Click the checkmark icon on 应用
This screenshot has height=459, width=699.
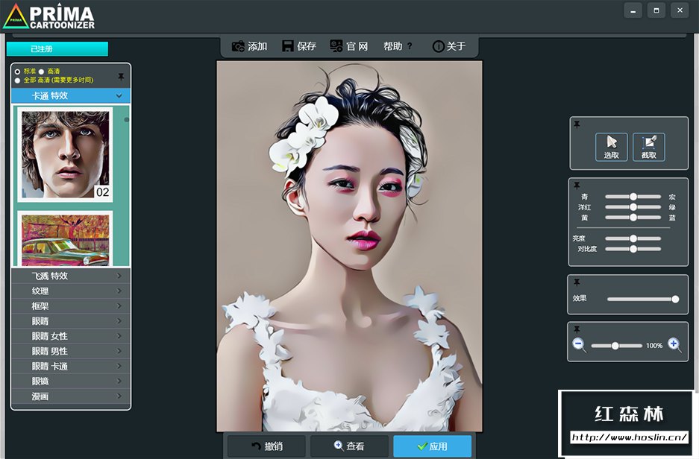coord(421,446)
